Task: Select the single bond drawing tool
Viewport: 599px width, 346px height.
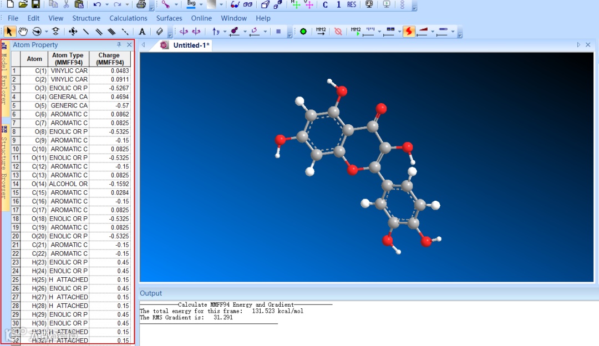Action: pyautogui.click(x=86, y=31)
